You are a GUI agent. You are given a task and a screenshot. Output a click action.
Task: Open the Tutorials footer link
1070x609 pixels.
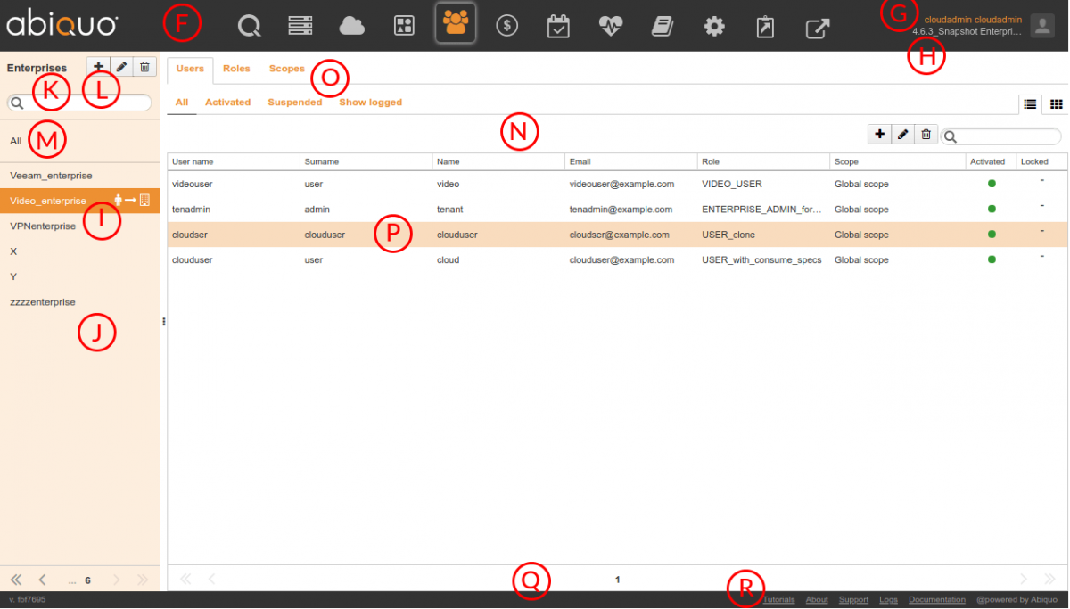click(778, 600)
